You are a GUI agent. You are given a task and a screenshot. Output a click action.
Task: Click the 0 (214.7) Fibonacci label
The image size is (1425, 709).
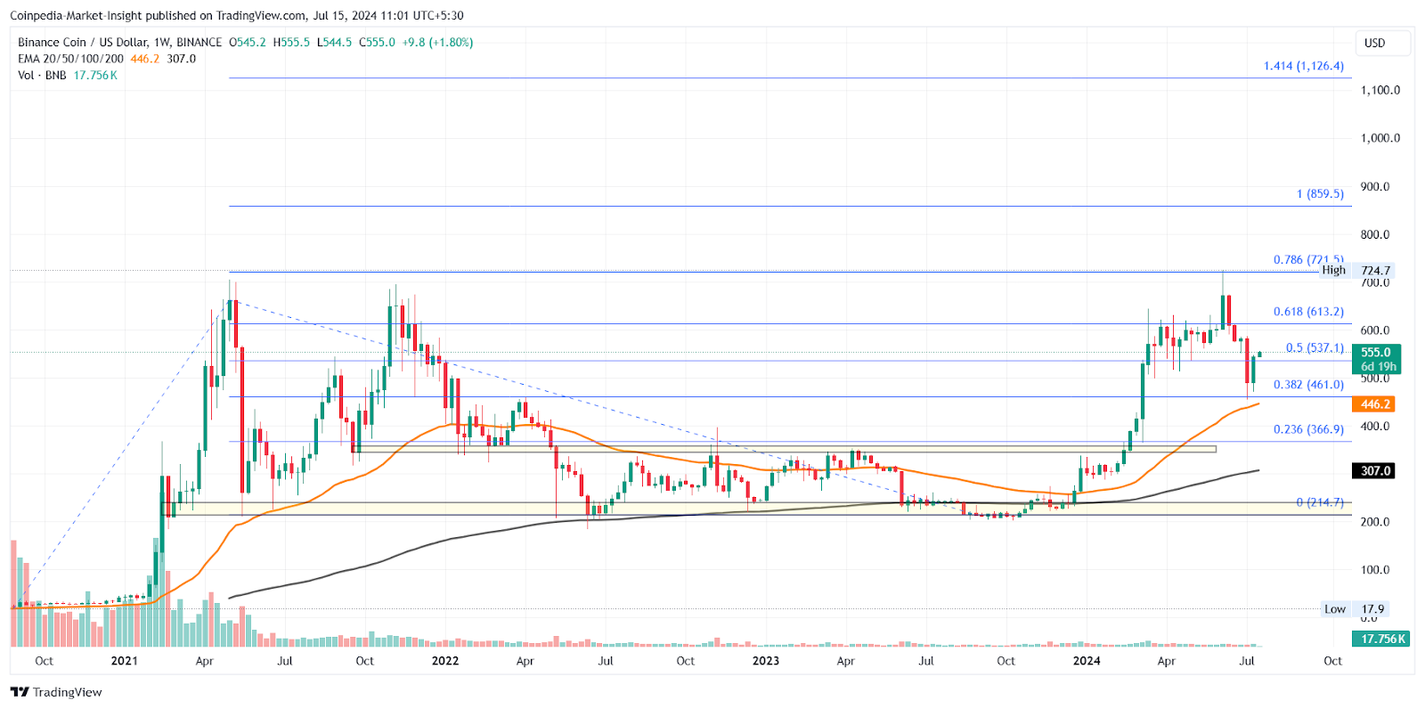[1320, 502]
